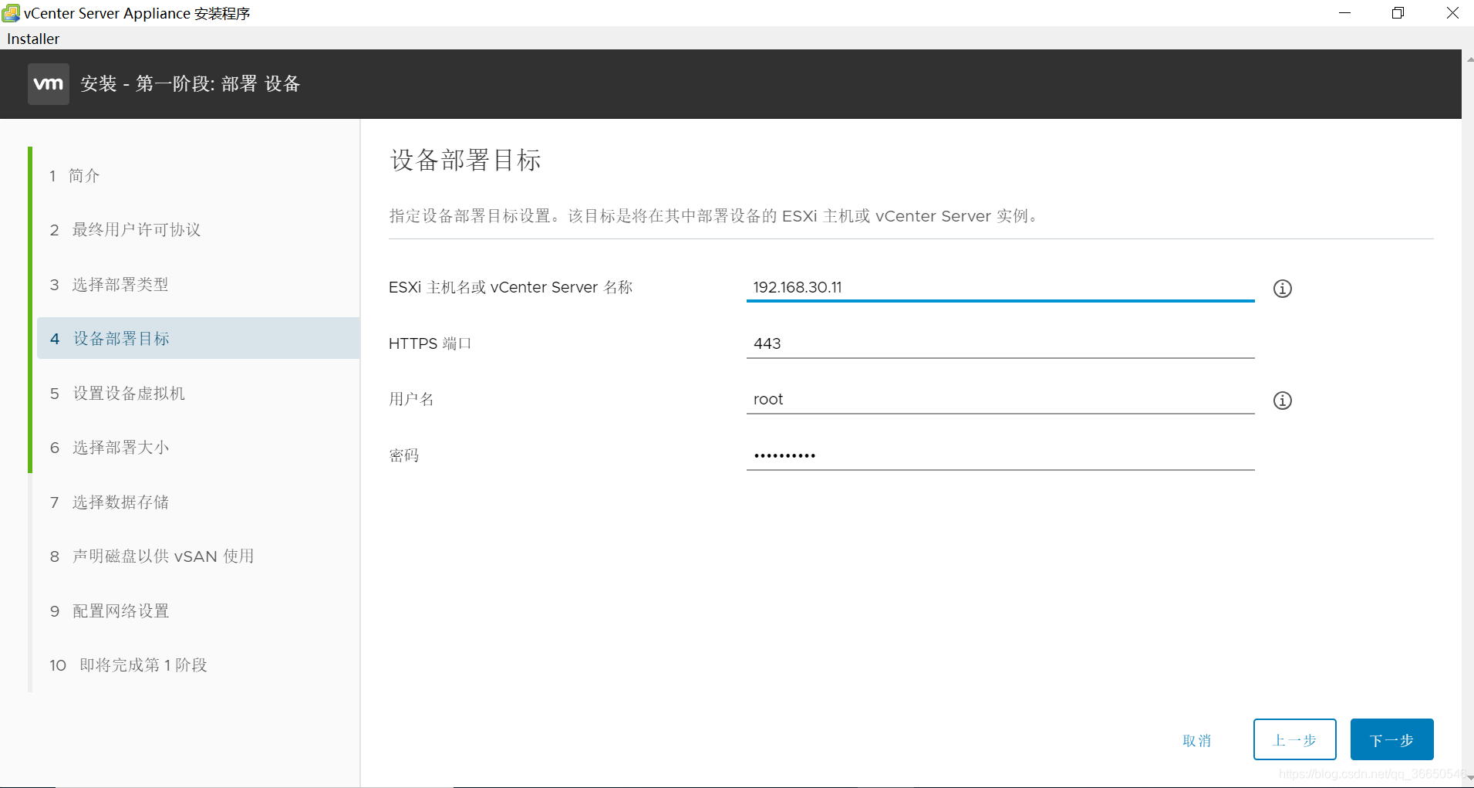
Task: Click the 设备部署目标 page heading
Action: click(465, 160)
